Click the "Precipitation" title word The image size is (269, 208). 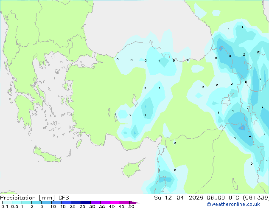coord(18,198)
